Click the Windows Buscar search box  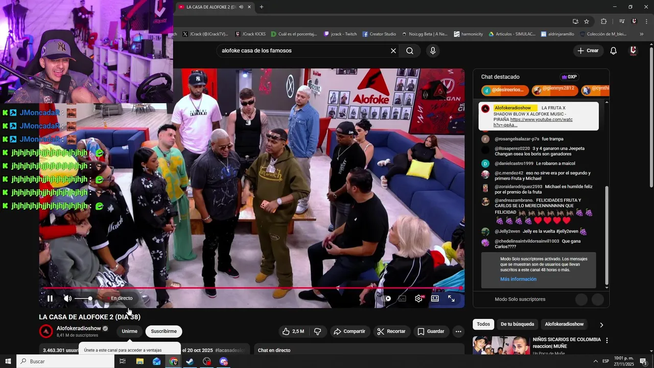(65, 361)
